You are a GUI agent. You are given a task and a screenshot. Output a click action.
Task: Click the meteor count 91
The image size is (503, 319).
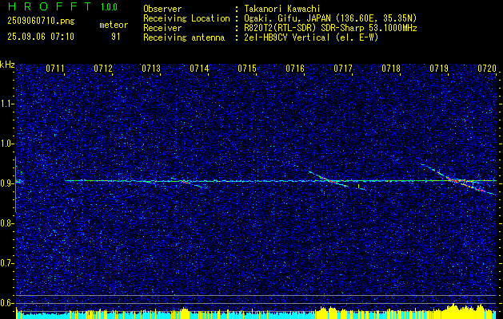(x=116, y=37)
